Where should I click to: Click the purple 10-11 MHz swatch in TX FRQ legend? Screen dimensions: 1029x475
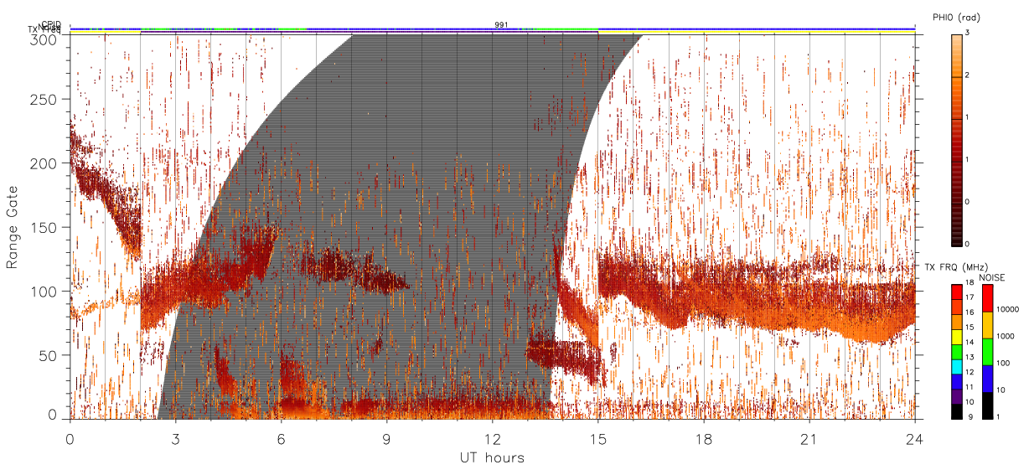(x=956, y=396)
